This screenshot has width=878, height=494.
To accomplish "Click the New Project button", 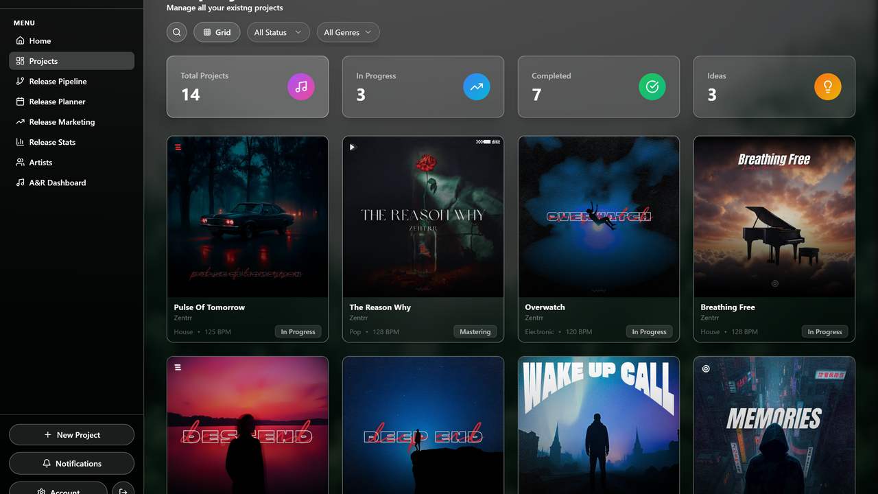I will pyautogui.click(x=71, y=435).
